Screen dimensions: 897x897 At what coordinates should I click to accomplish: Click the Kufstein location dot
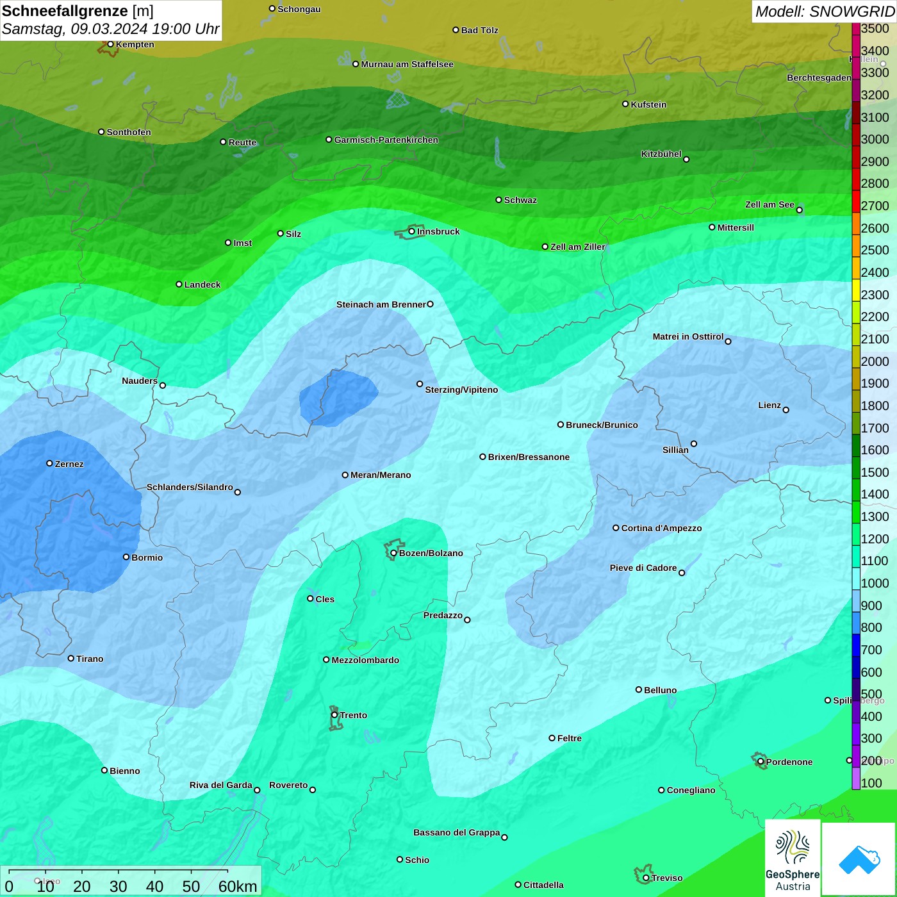(x=625, y=104)
